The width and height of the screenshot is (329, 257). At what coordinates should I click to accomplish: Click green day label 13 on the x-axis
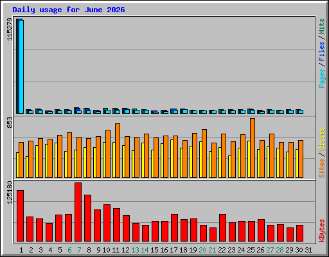click(x=135, y=250)
